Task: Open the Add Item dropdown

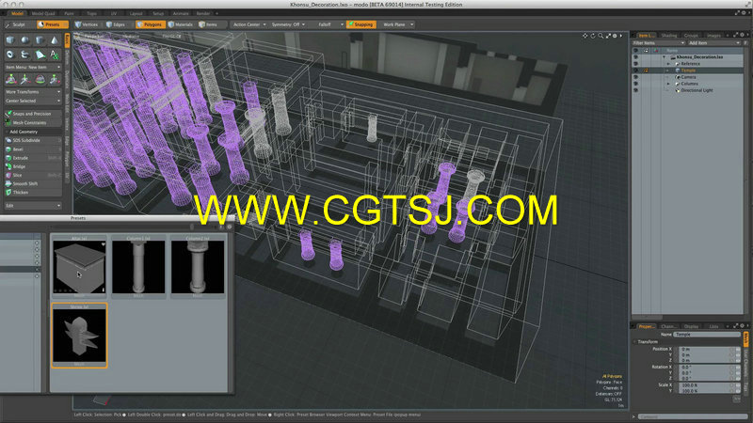Action: tap(715, 43)
